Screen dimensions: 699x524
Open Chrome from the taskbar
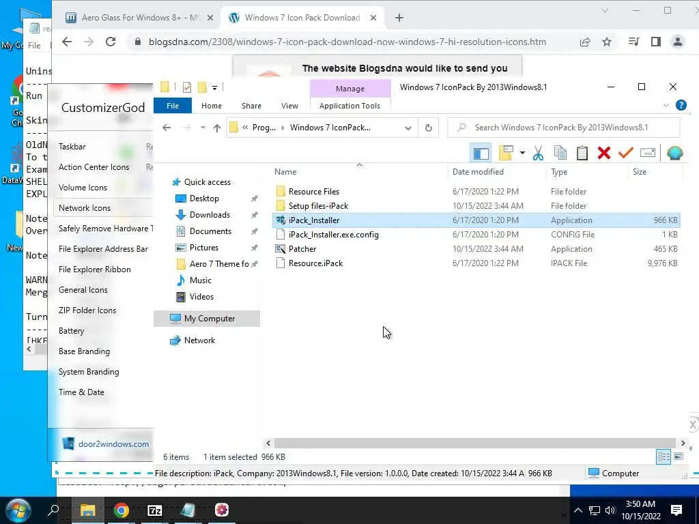pyautogui.click(x=121, y=510)
